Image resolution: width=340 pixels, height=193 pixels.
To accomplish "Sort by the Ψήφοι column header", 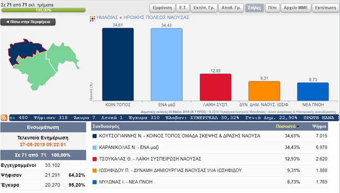I will [319, 126].
